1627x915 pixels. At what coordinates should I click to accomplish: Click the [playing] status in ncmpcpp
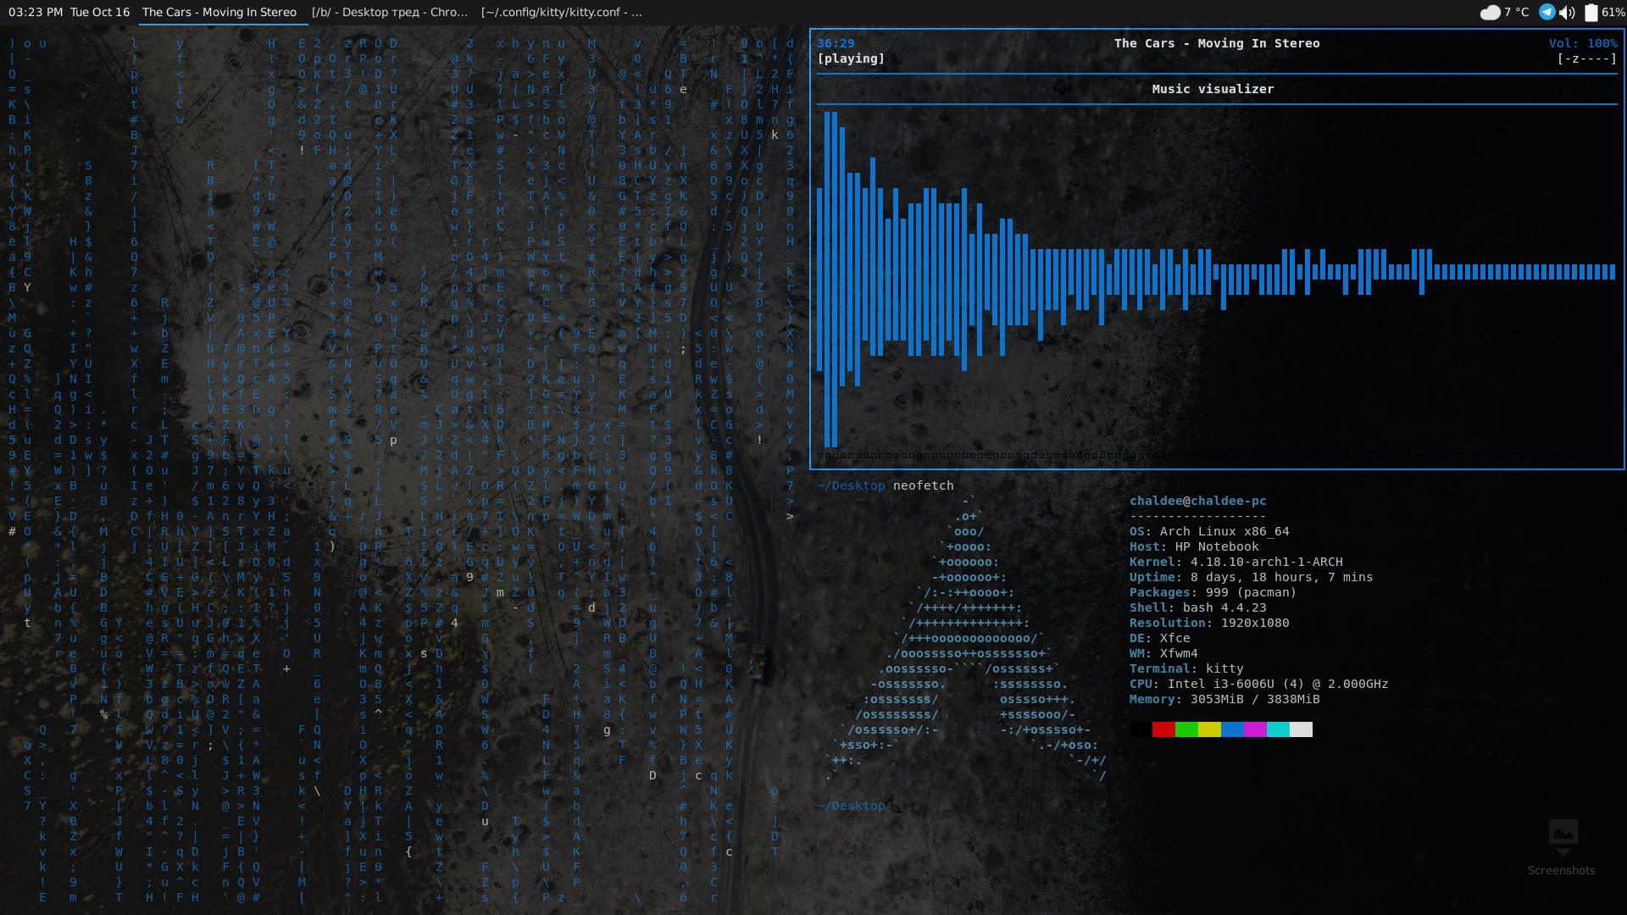851,58
